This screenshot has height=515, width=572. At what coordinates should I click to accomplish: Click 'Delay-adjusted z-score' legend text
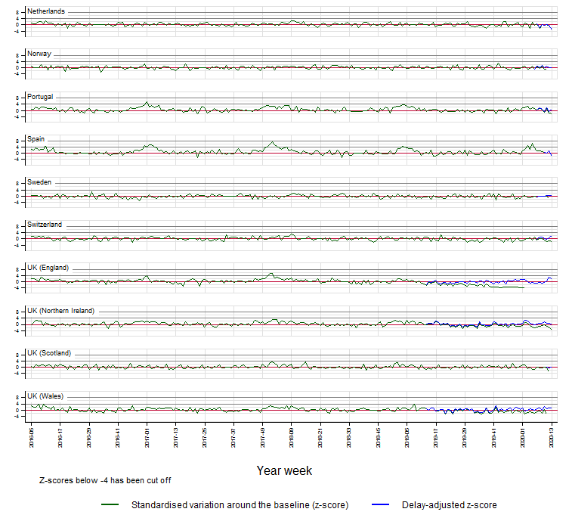tap(450, 504)
